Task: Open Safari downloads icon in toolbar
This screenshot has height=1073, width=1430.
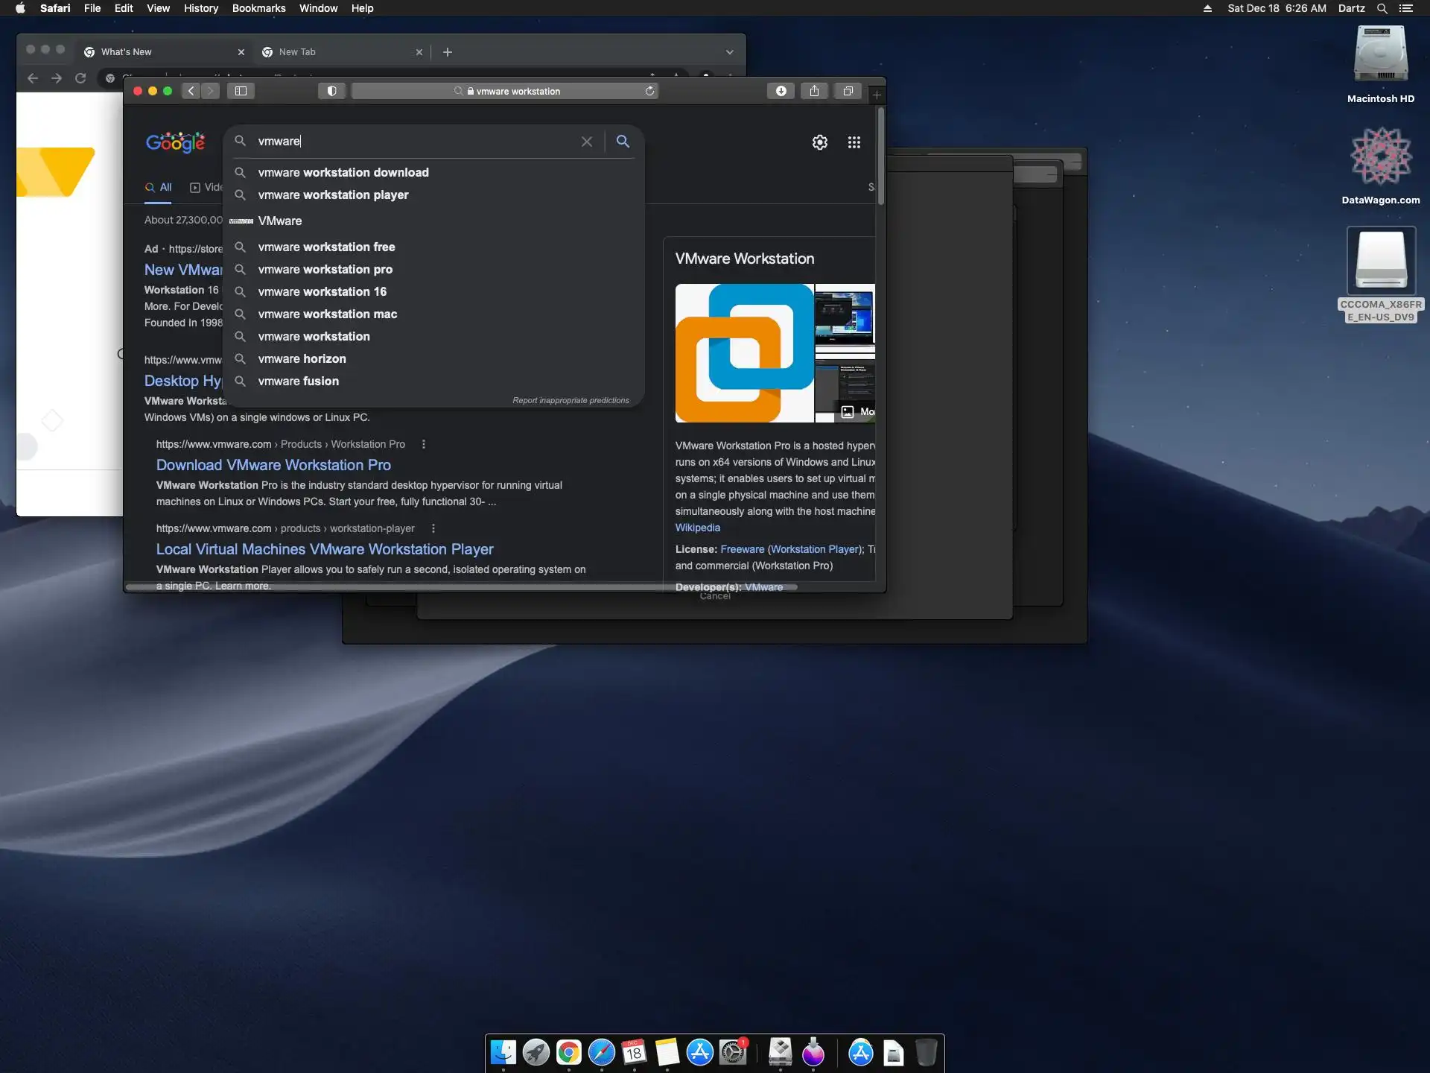Action: coord(781,91)
